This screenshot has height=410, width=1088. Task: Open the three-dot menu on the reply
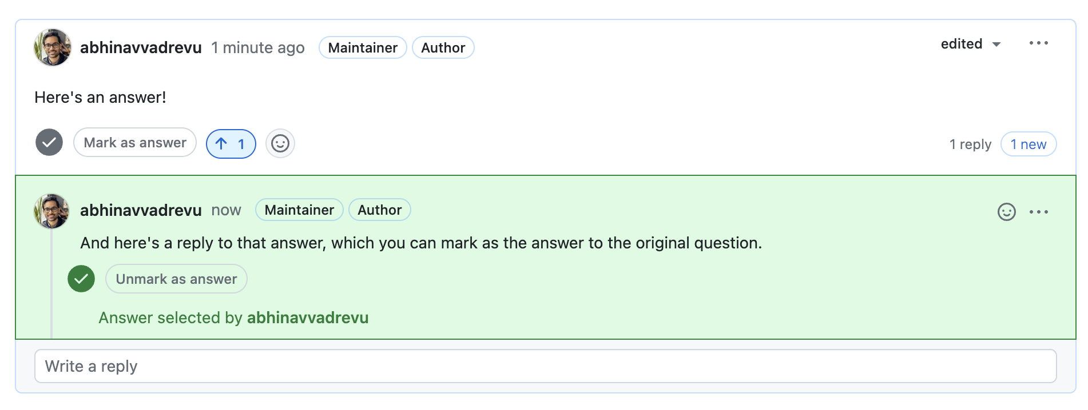1038,212
